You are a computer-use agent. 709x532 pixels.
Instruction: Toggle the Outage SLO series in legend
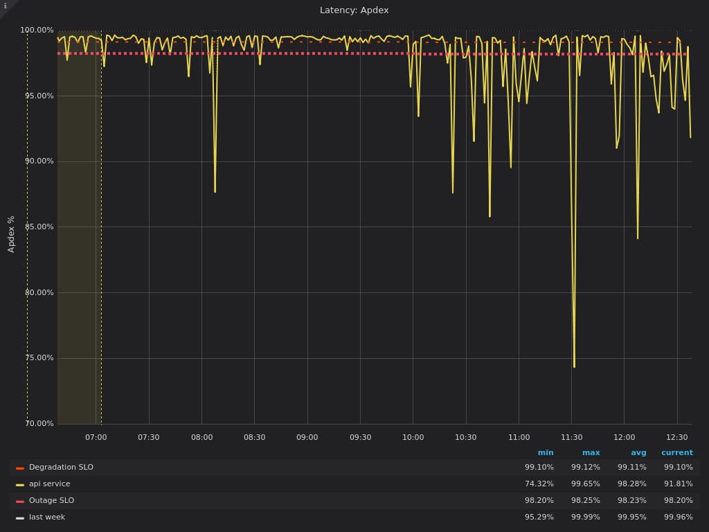coord(51,500)
